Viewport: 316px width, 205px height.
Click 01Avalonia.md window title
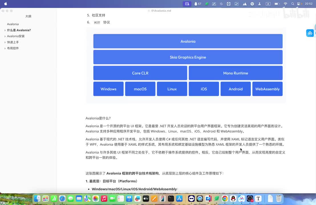161,11
